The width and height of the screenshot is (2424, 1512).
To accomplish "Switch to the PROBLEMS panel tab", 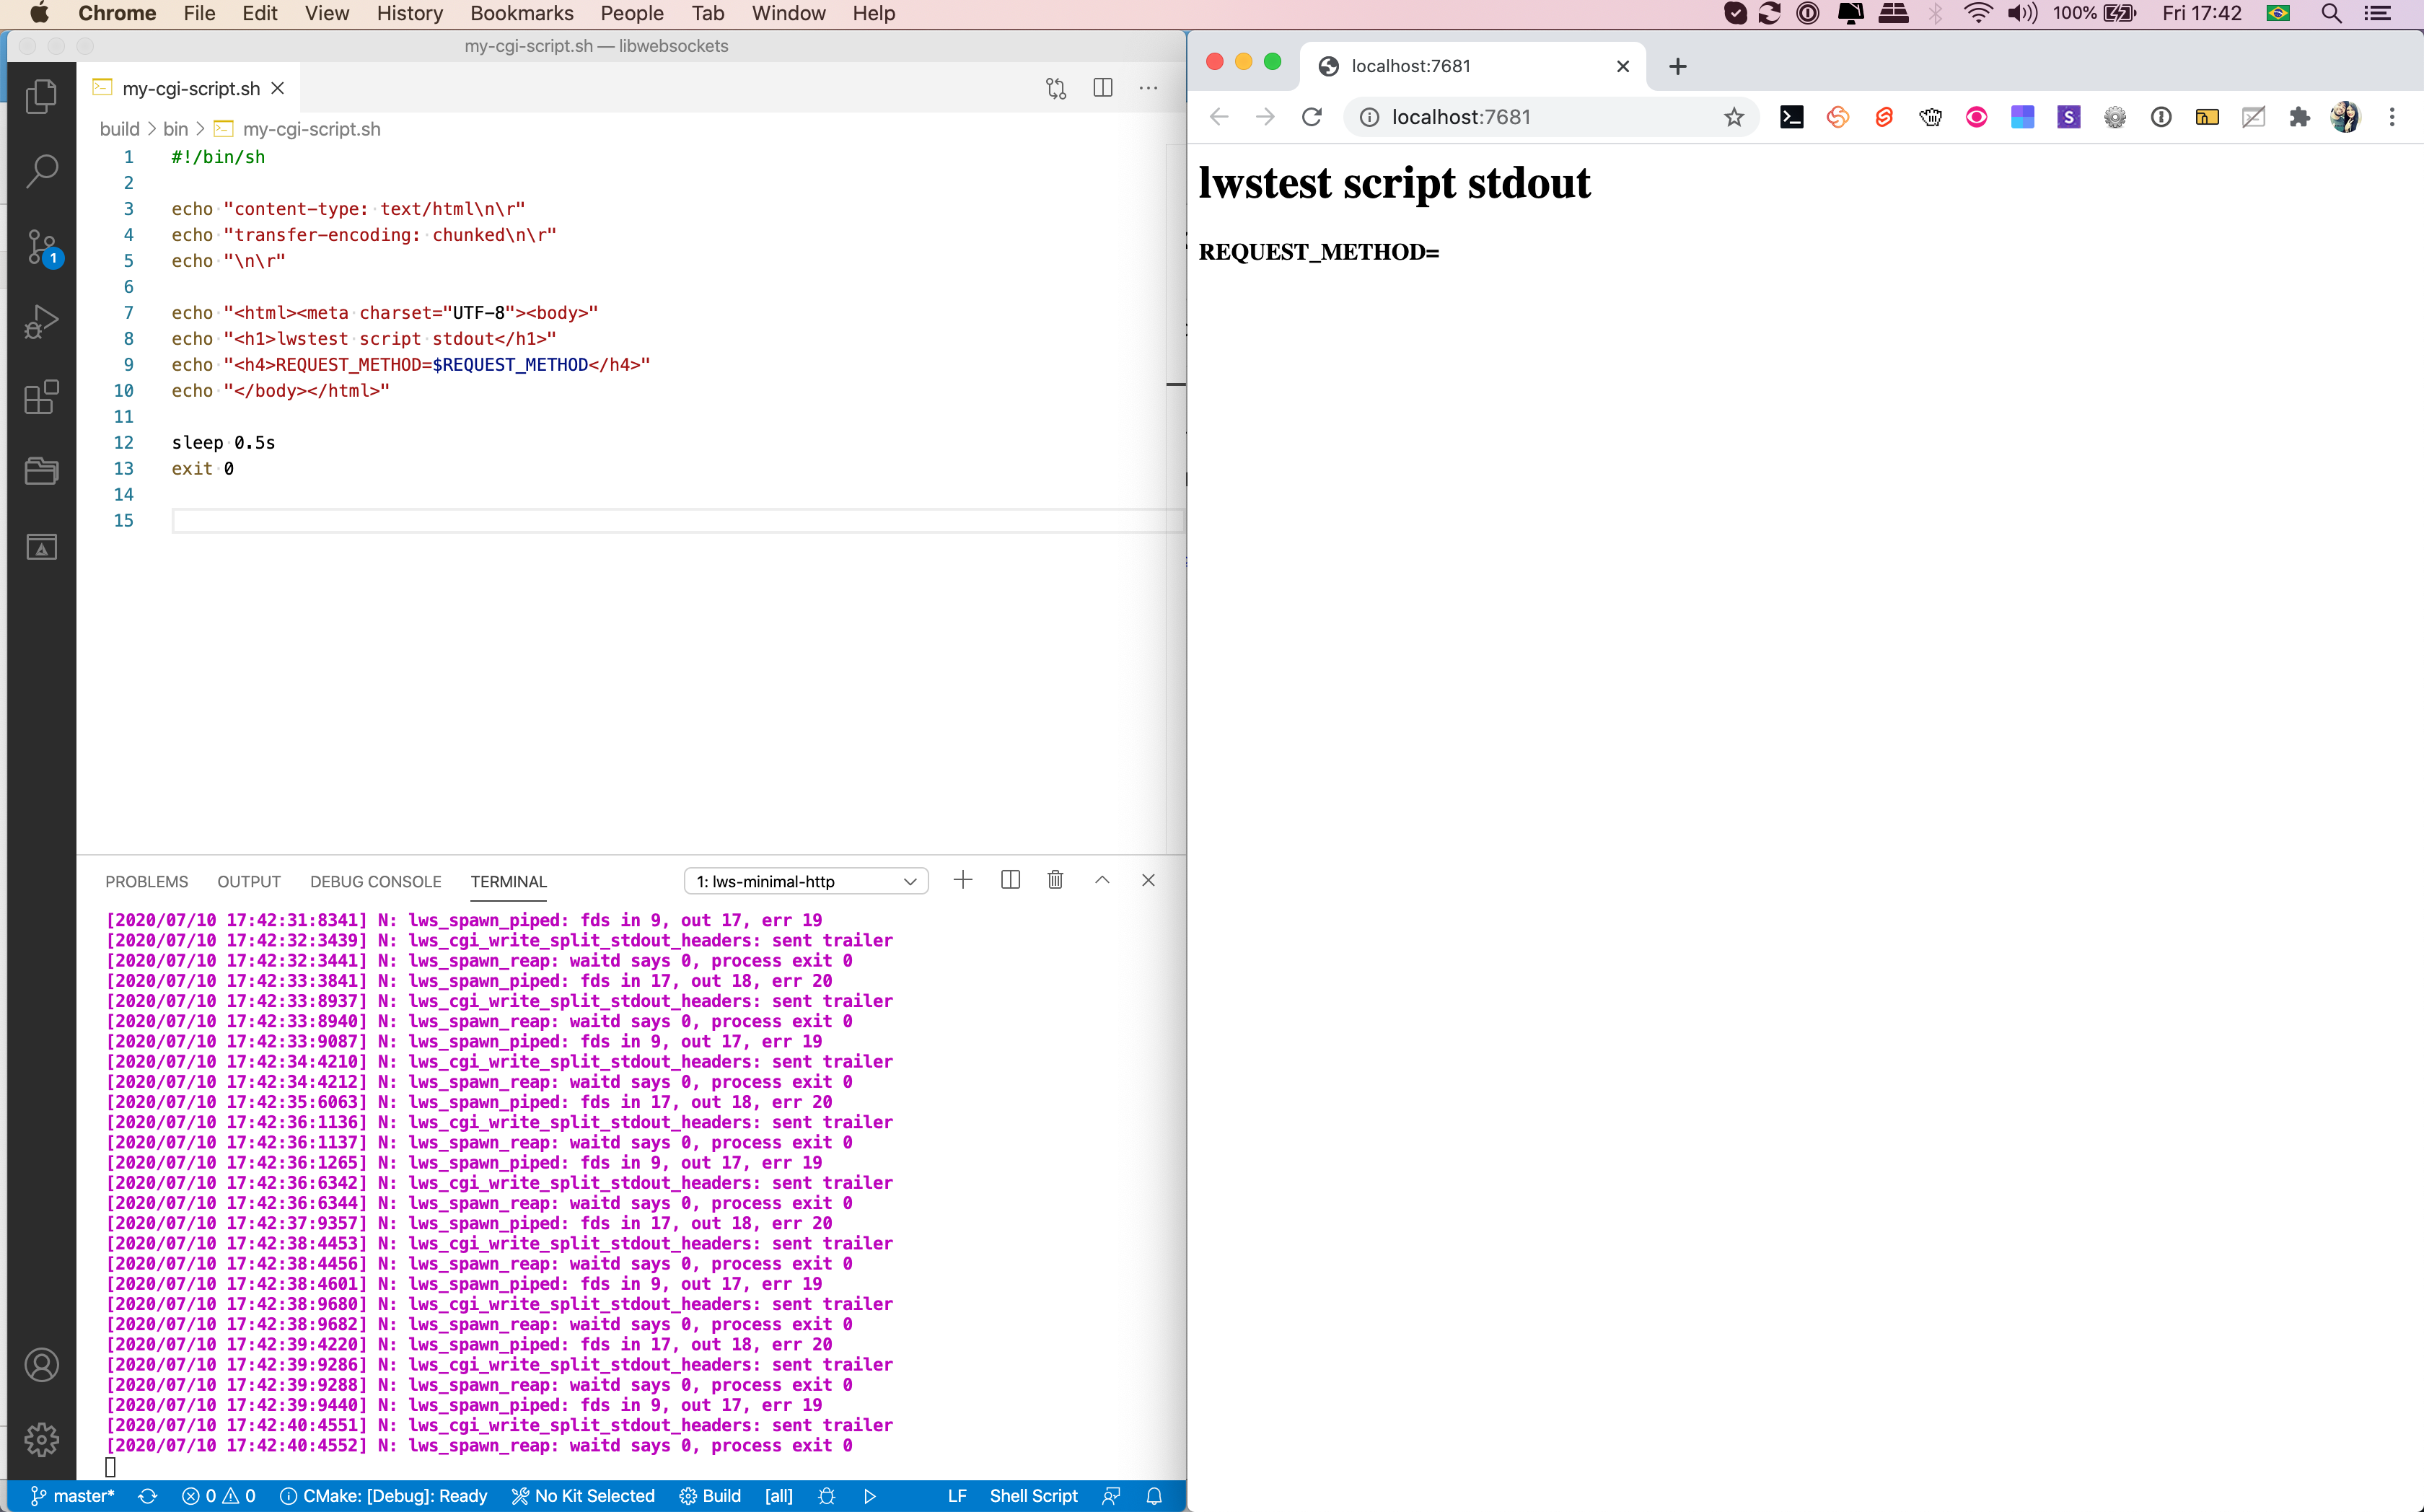I will 146,881.
